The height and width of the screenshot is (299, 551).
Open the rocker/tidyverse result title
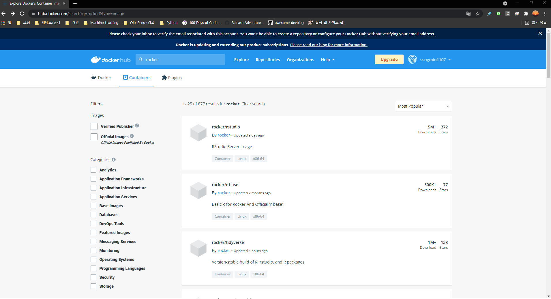tap(228, 242)
